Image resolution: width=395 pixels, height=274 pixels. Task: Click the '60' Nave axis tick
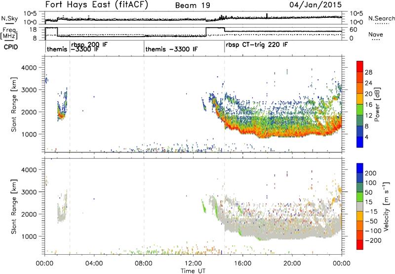[354, 30]
